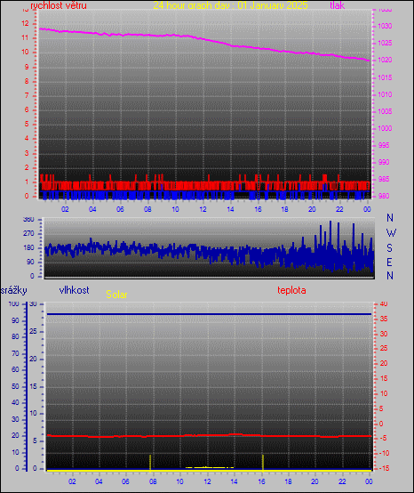This screenshot has width=414, height=493.
Task: Click the pressure axis value 1030
Action: coord(385,26)
